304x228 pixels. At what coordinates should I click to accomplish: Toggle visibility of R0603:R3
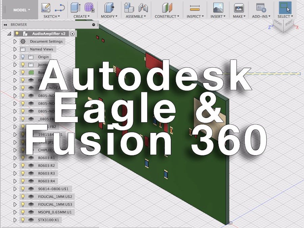pos(23,173)
